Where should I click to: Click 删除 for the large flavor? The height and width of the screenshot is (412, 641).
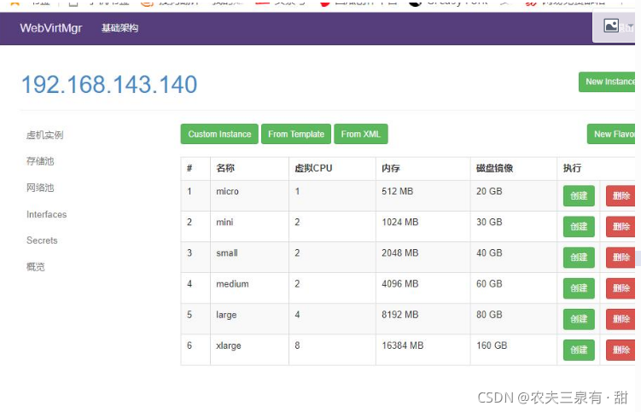point(621,319)
